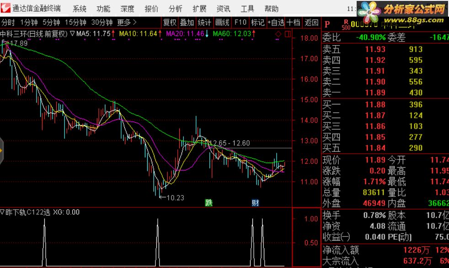Click the 卖三 price 11.91
449x268 pixels.
click(375, 71)
